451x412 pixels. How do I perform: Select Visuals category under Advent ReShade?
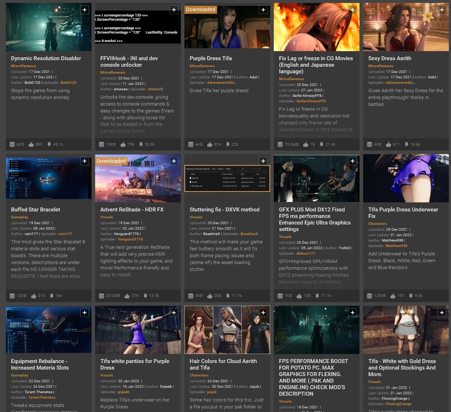[x=107, y=217]
